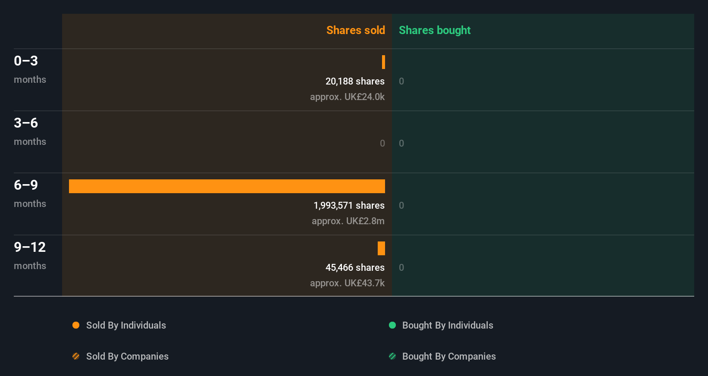This screenshot has height=376, width=708.
Task: Click the large orange 6–9 months bar
Action: [227, 186]
